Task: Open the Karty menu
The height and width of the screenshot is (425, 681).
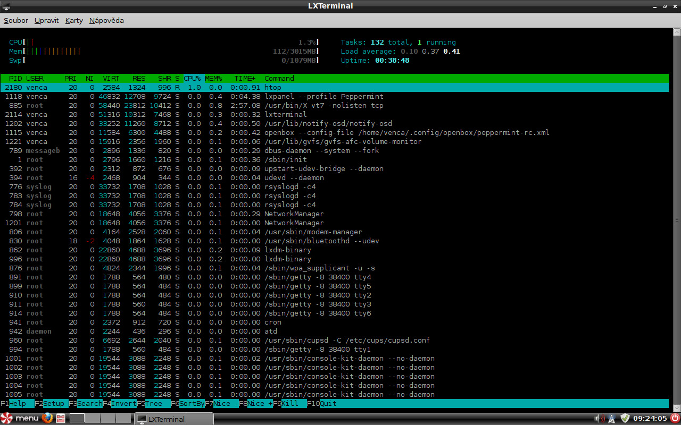Action: 74,21
